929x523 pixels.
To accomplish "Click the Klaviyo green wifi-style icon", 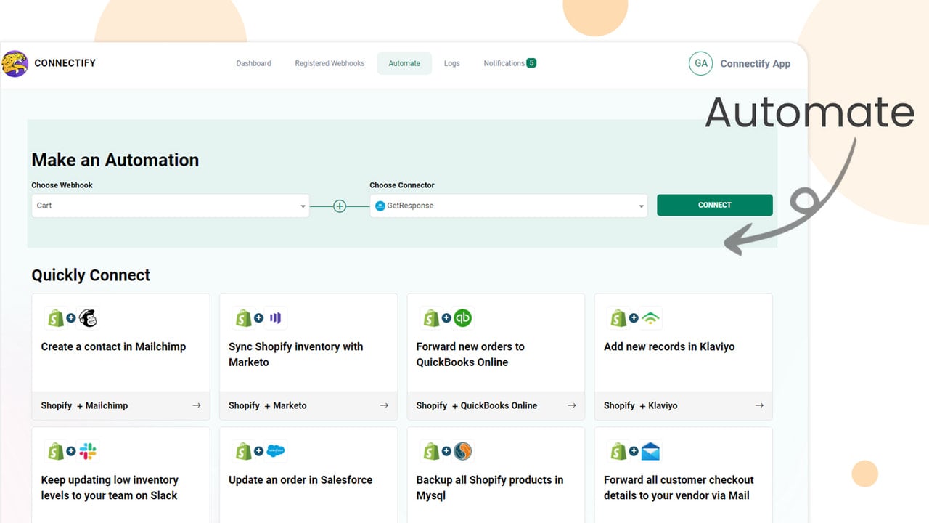I will (x=651, y=318).
